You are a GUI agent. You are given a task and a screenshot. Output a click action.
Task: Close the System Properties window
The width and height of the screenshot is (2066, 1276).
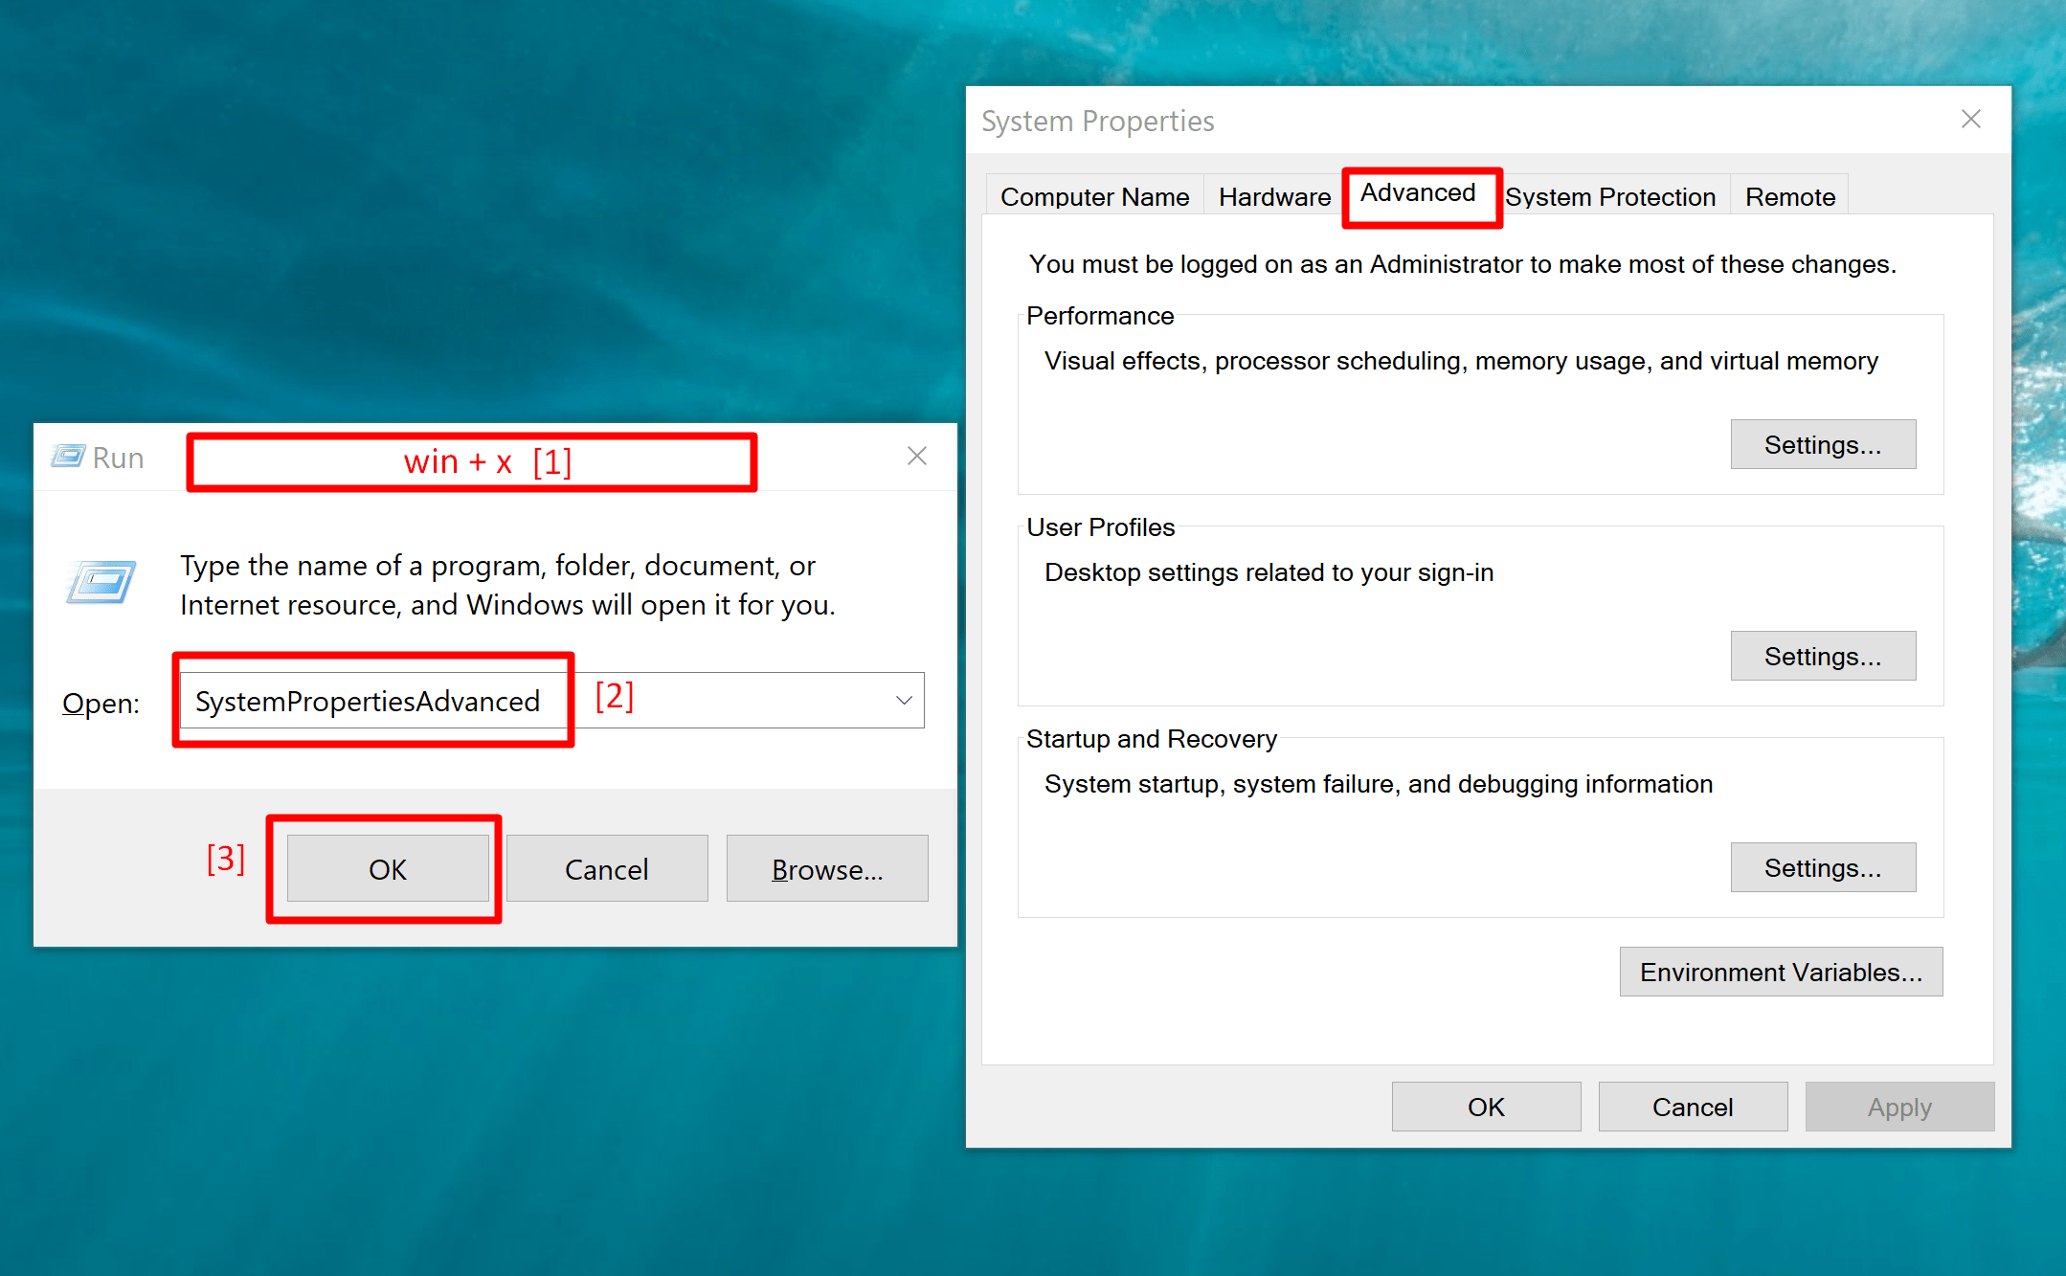point(1970,120)
